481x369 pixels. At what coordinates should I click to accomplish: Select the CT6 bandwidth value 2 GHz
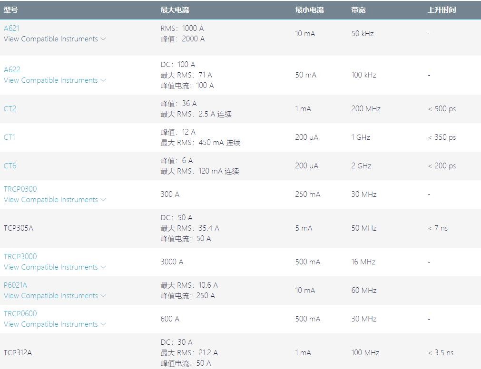tap(362, 166)
